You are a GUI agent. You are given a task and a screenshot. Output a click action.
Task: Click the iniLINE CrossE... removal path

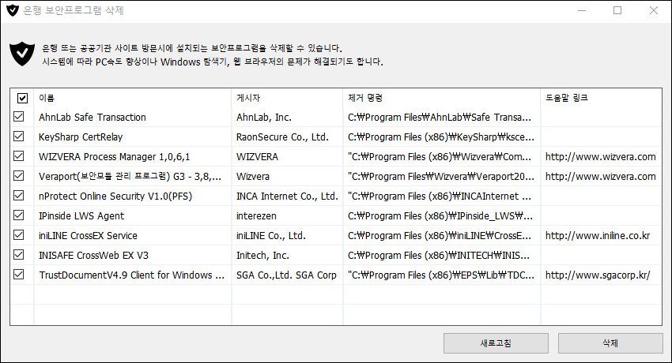(x=440, y=236)
